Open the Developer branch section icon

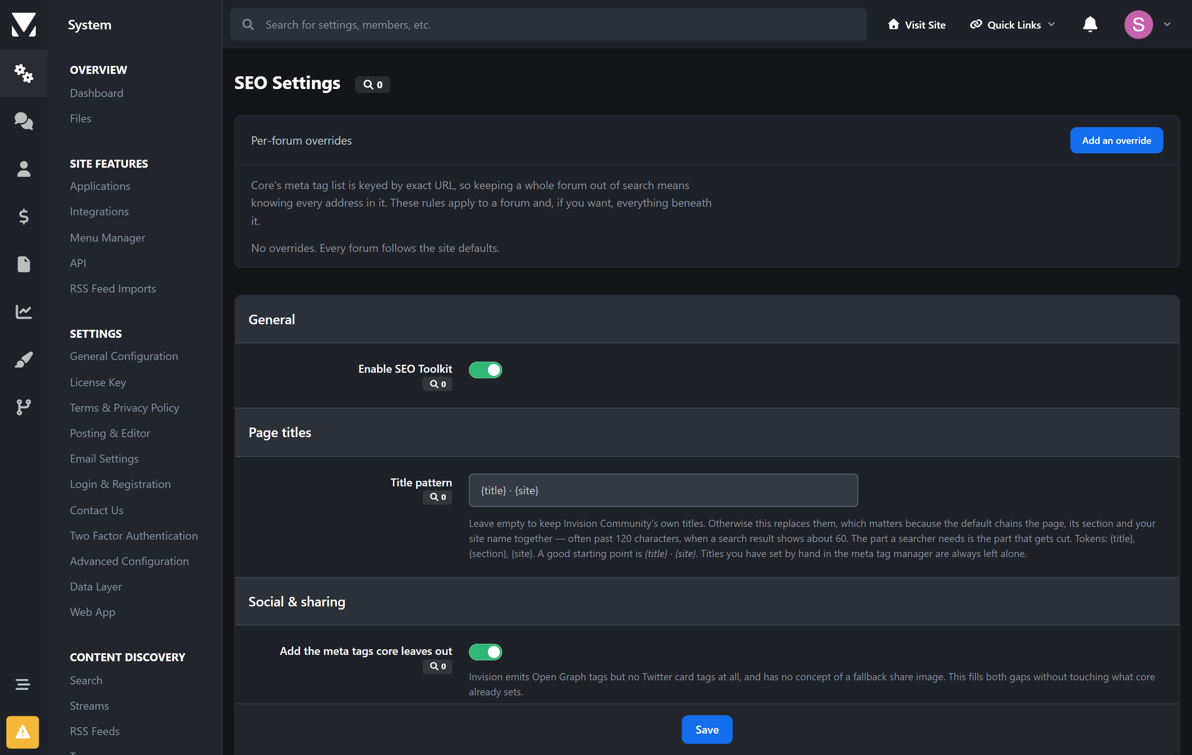tap(24, 407)
